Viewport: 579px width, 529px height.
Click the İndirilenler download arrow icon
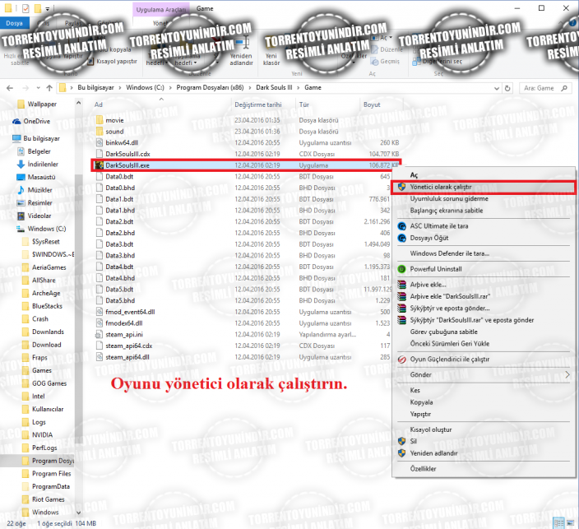(x=21, y=165)
